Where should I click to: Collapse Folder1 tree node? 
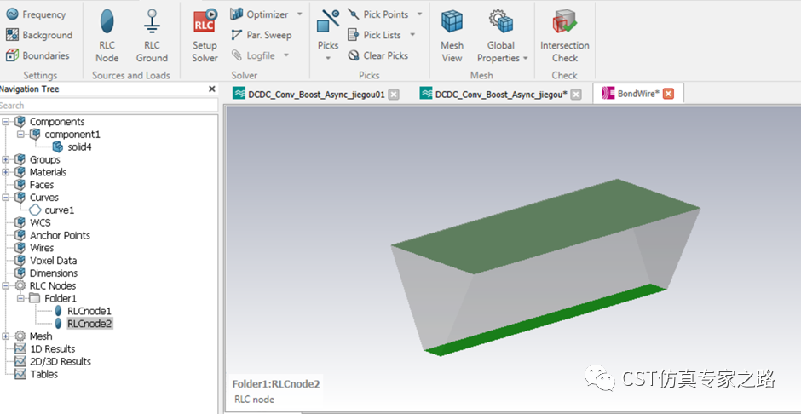(20, 298)
